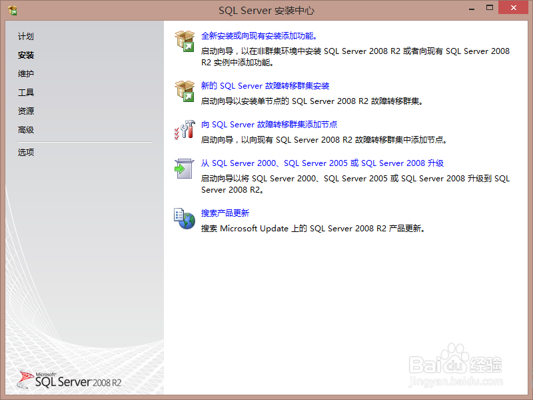Click the 搜索产品更新 link

225,213
